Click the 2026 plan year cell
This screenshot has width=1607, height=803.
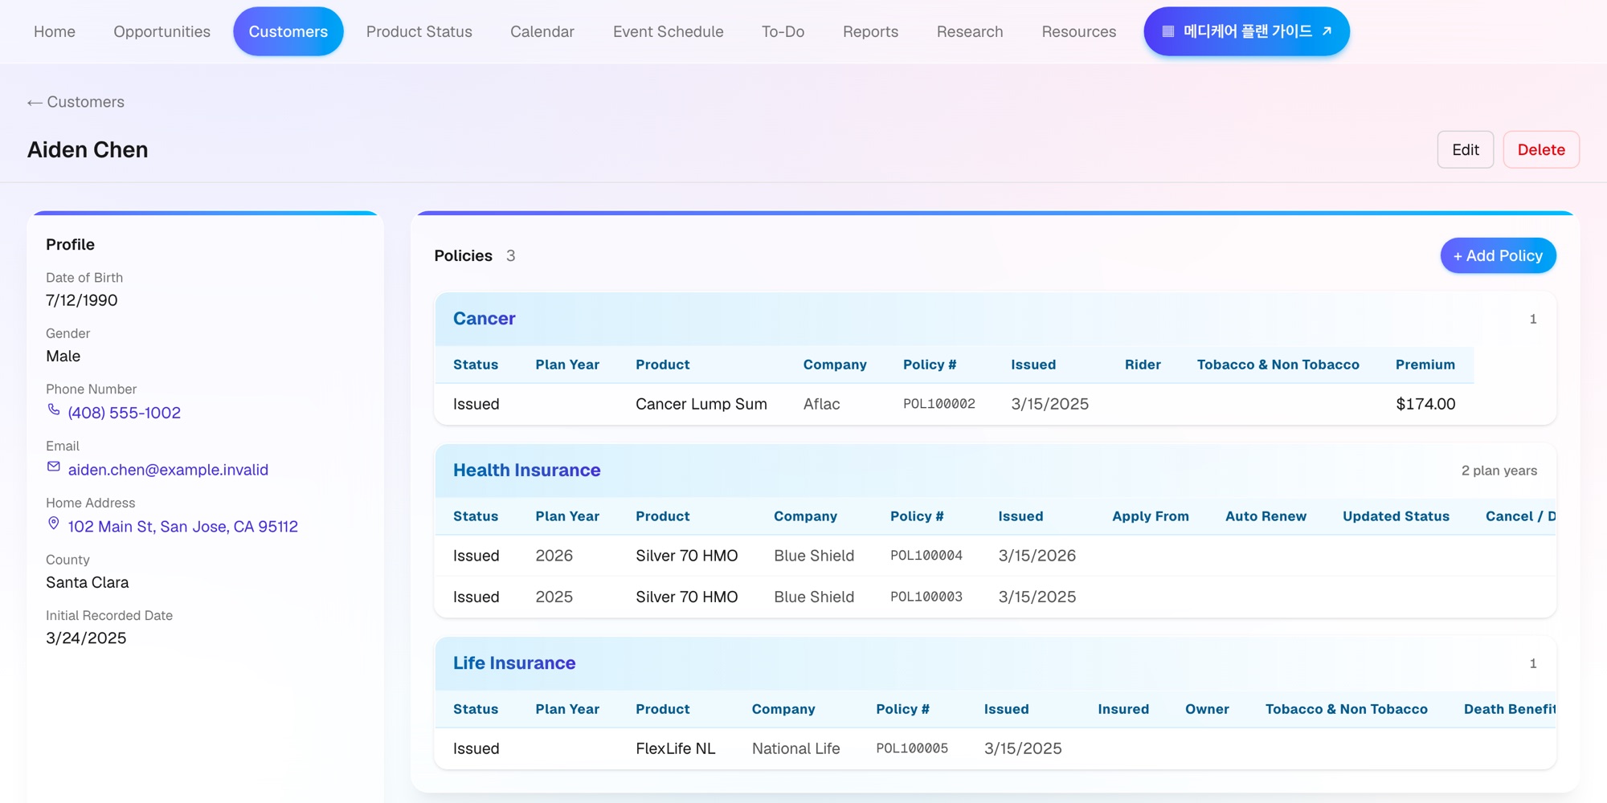554,556
